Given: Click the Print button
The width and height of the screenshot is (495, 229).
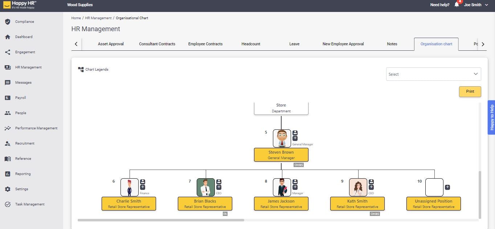Looking at the screenshot, I should (x=470, y=91).
